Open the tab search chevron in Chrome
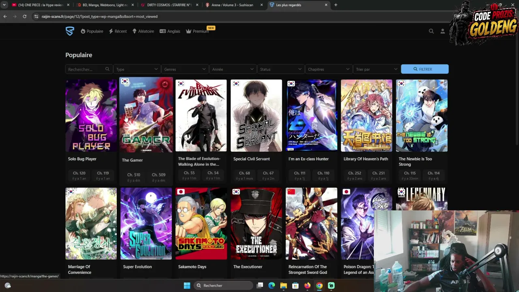 coord(4,5)
